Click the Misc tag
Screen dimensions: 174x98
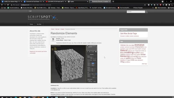click(x=122, y=53)
